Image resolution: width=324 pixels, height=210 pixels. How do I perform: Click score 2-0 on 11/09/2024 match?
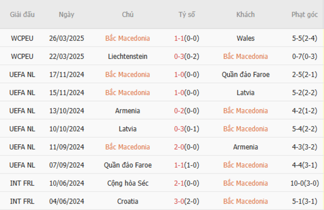pyautogui.click(x=179, y=147)
